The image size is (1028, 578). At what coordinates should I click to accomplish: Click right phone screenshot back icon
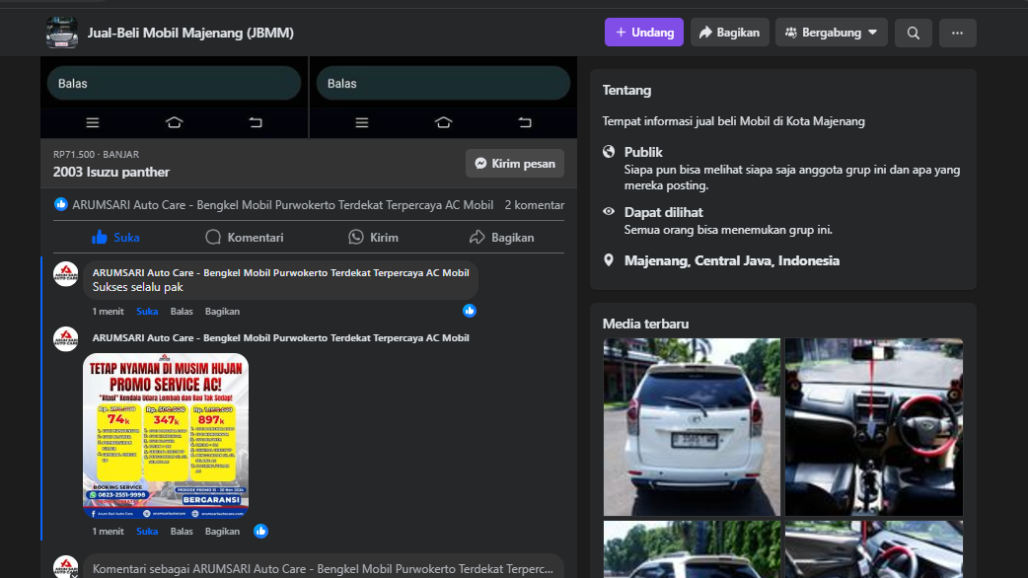(x=525, y=122)
